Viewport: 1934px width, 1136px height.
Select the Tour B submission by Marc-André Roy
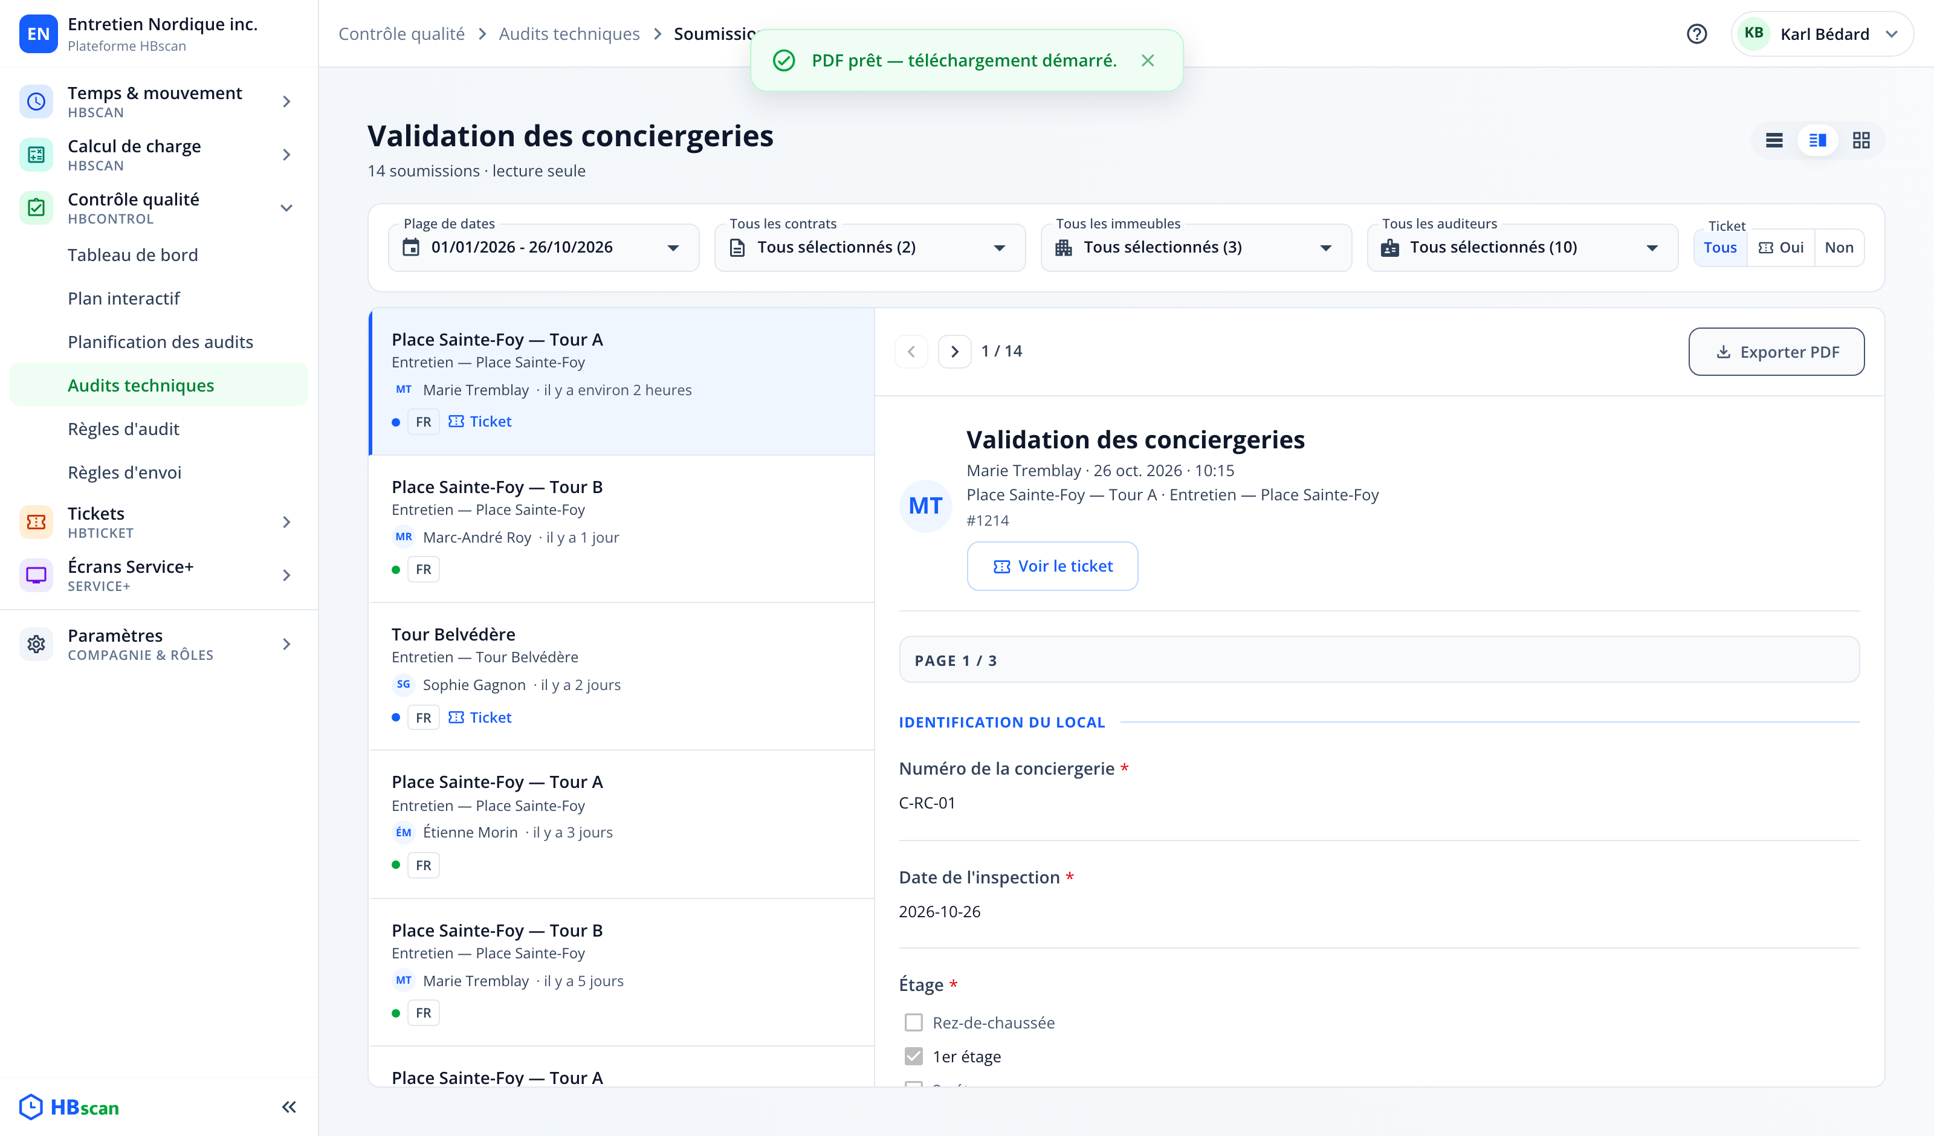[x=622, y=529]
